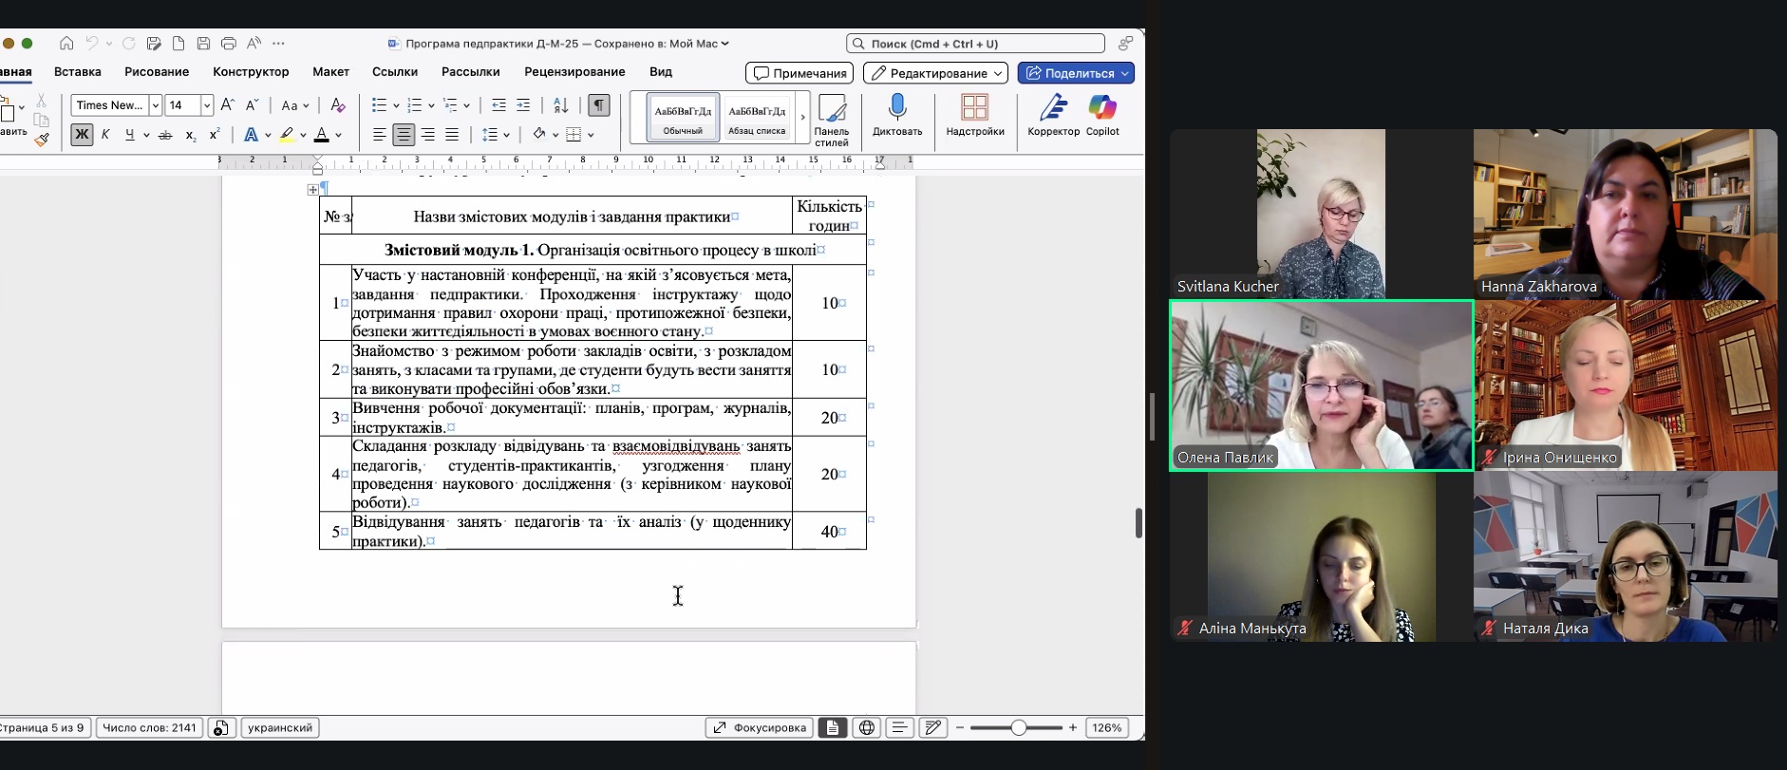Open the Рецензирование tab
Viewport: 1787px width, 770px height.
click(574, 72)
